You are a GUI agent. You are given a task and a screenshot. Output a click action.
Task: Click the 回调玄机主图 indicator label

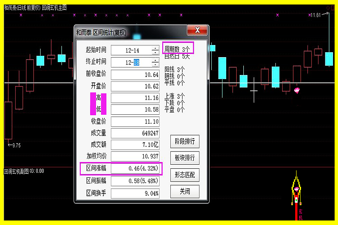pos(55,8)
